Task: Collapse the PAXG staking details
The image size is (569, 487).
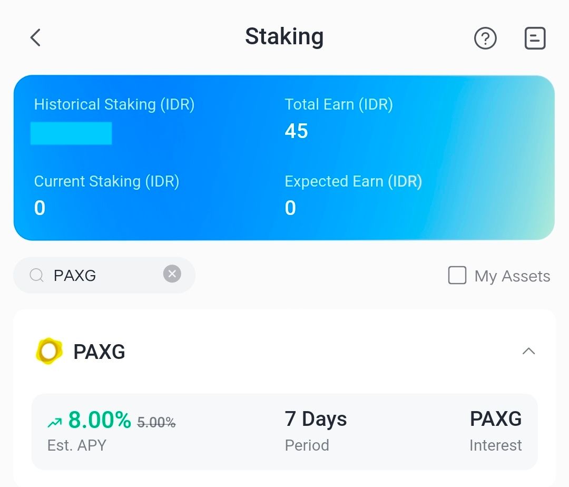Action: (528, 351)
